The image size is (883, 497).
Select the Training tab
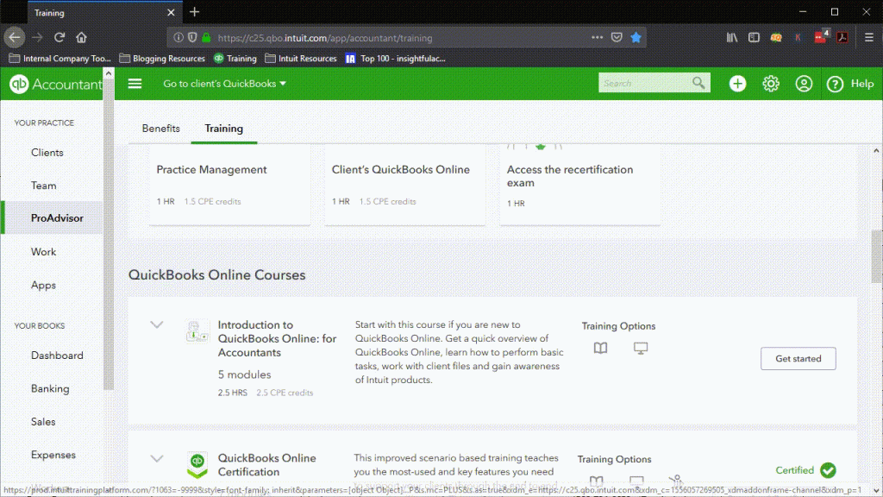(x=224, y=129)
